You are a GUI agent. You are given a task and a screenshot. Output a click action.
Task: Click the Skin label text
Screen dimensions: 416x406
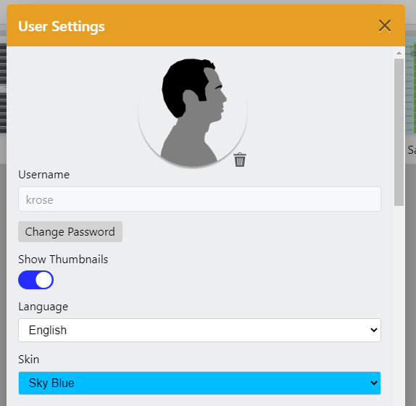(29, 360)
